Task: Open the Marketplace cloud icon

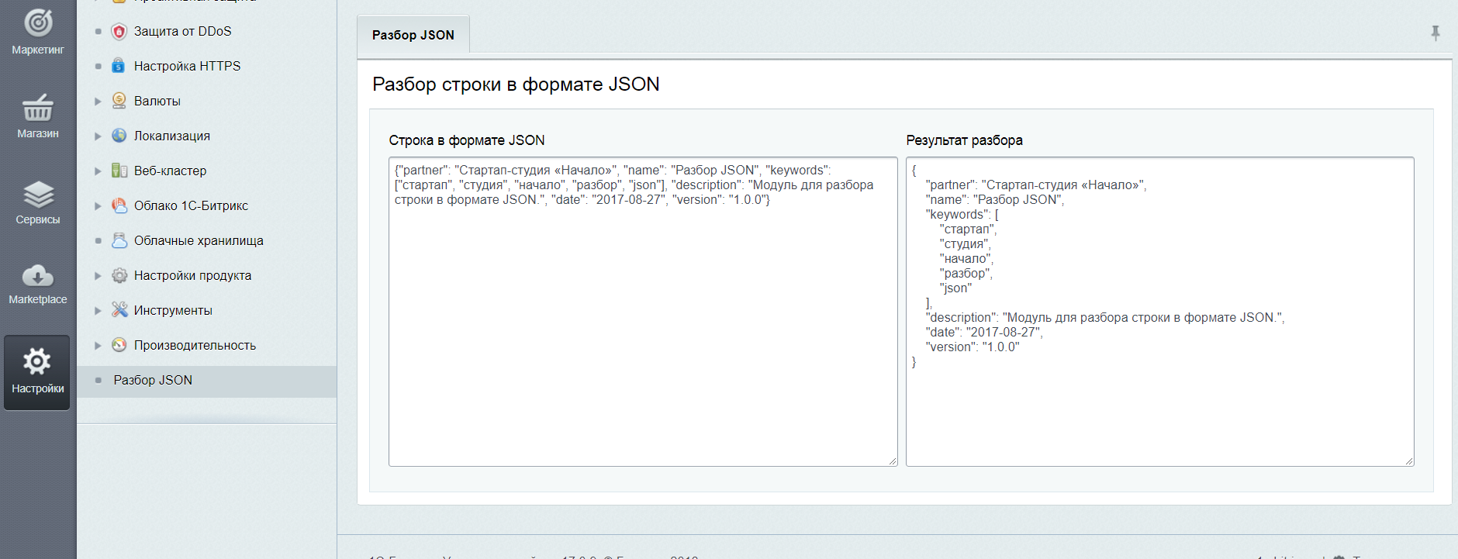Action: pos(38,275)
